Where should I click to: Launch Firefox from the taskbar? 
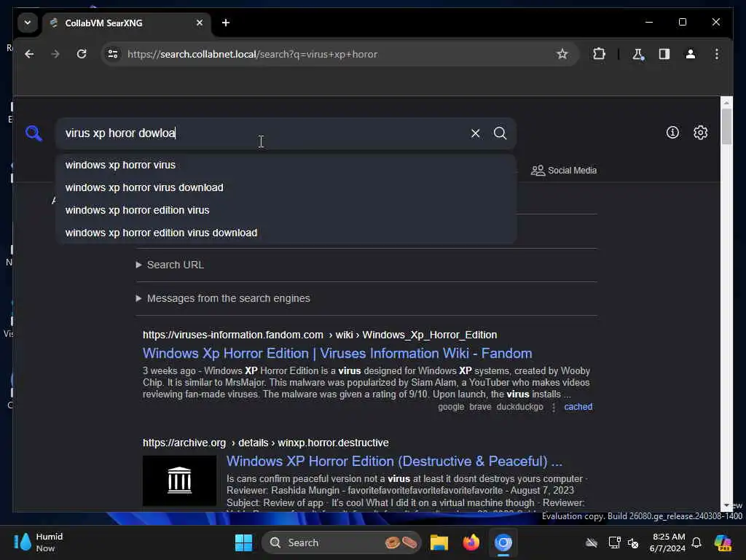[x=471, y=542]
